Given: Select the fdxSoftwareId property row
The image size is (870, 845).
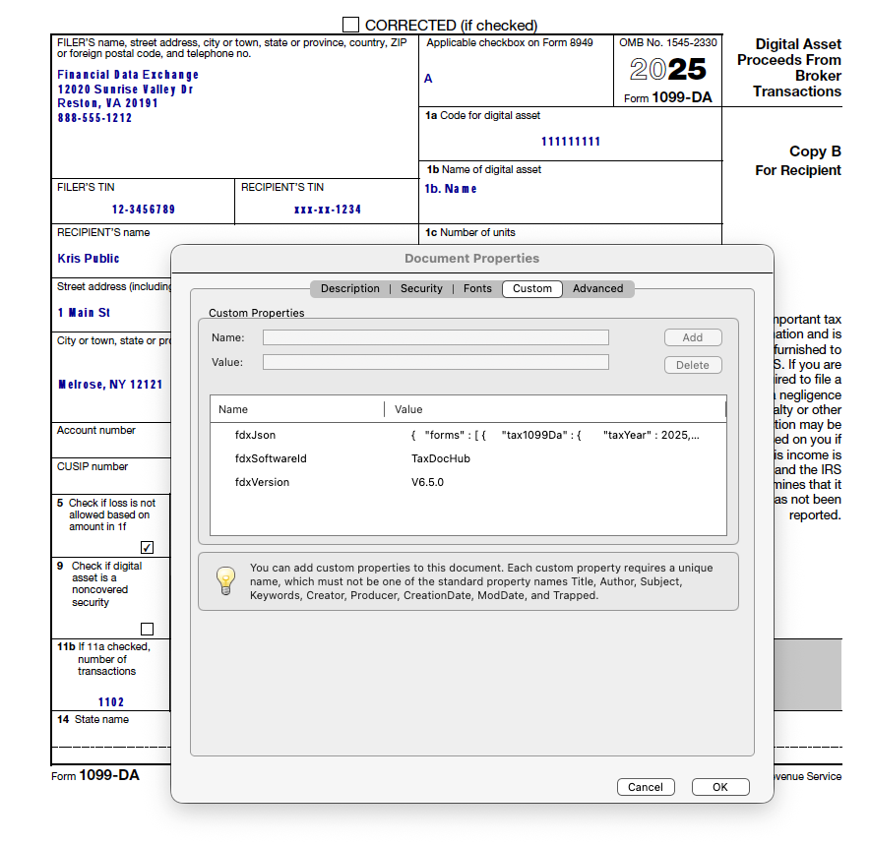Looking at the screenshot, I should pos(468,458).
